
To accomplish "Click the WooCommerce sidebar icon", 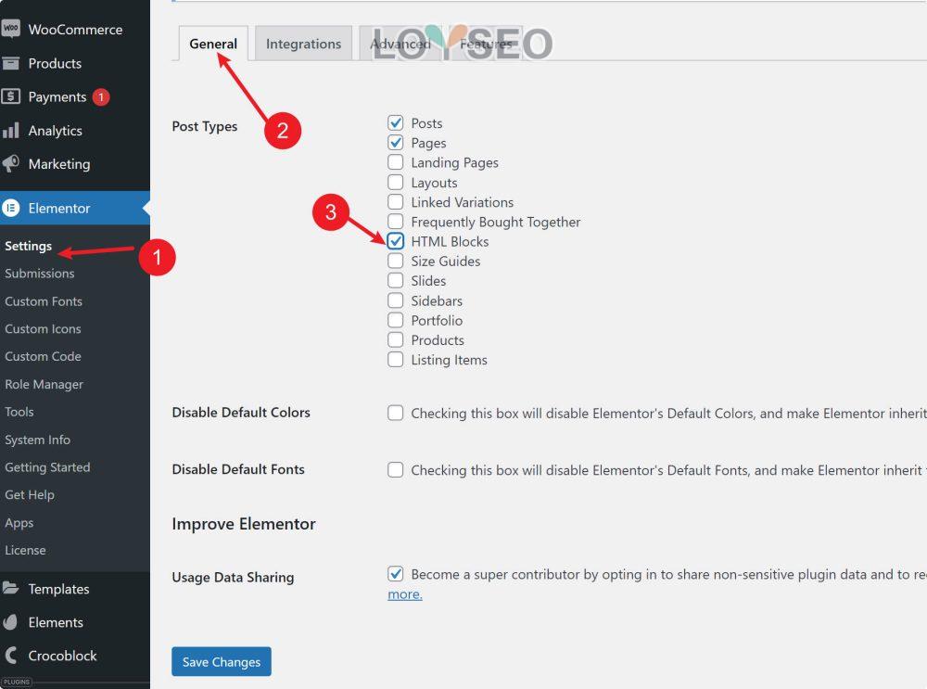I will coord(10,29).
